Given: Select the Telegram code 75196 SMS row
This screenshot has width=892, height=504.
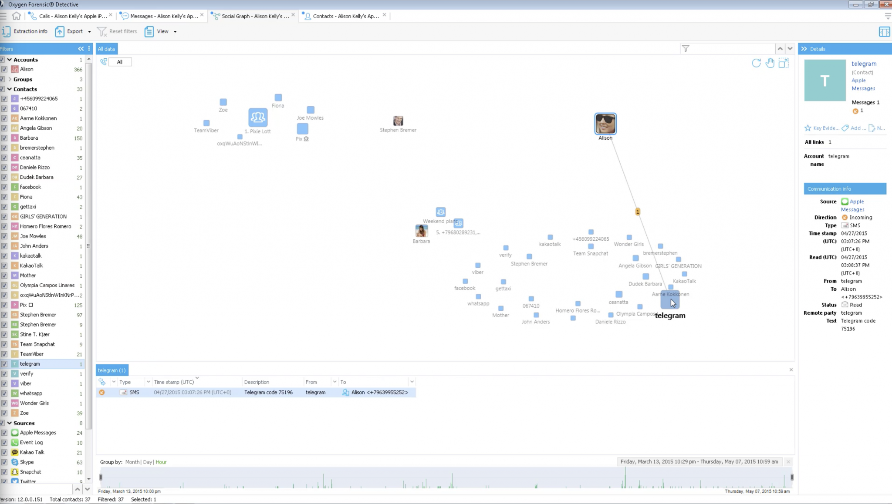Looking at the screenshot, I should (261, 392).
